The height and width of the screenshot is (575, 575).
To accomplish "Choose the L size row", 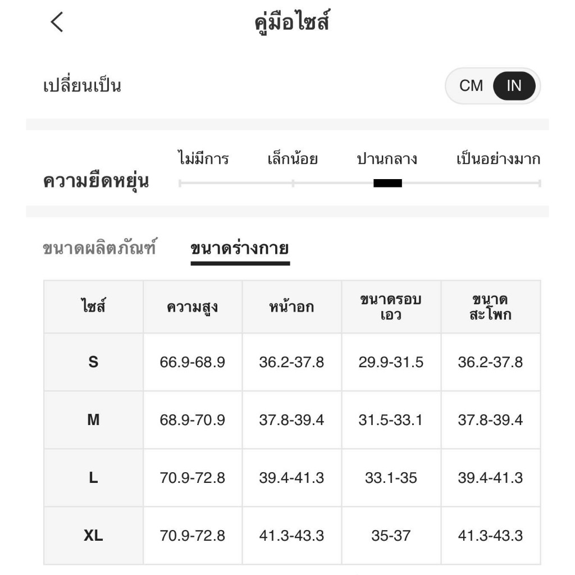I will (x=93, y=477).
